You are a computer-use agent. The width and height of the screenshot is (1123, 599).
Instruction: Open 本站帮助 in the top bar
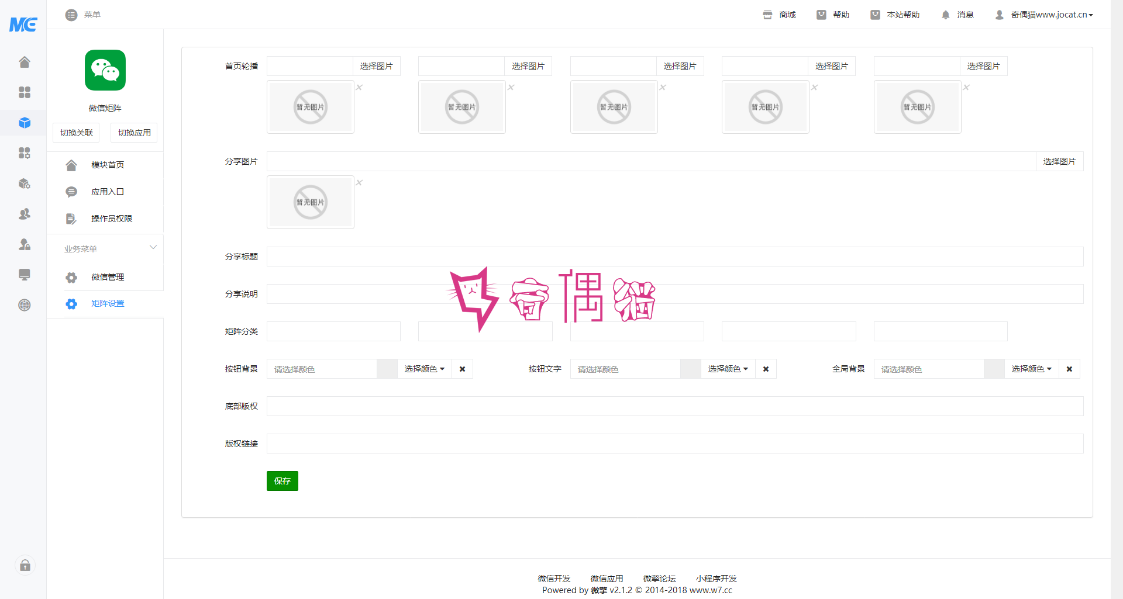click(x=895, y=15)
